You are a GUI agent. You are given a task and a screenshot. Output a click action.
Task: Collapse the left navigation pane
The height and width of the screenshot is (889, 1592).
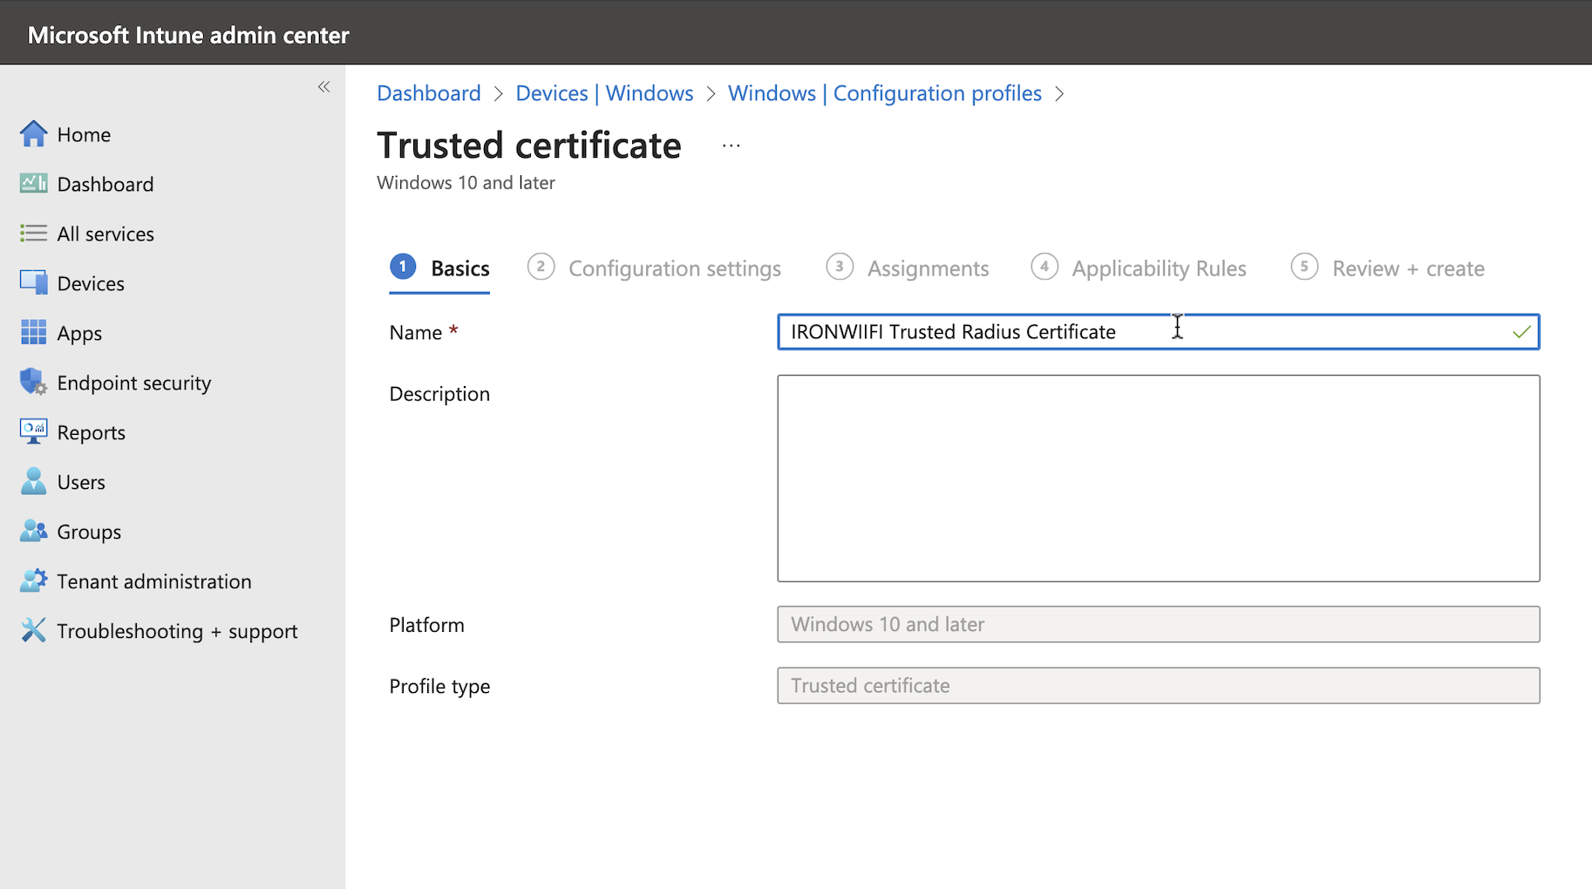tap(323, 86)
